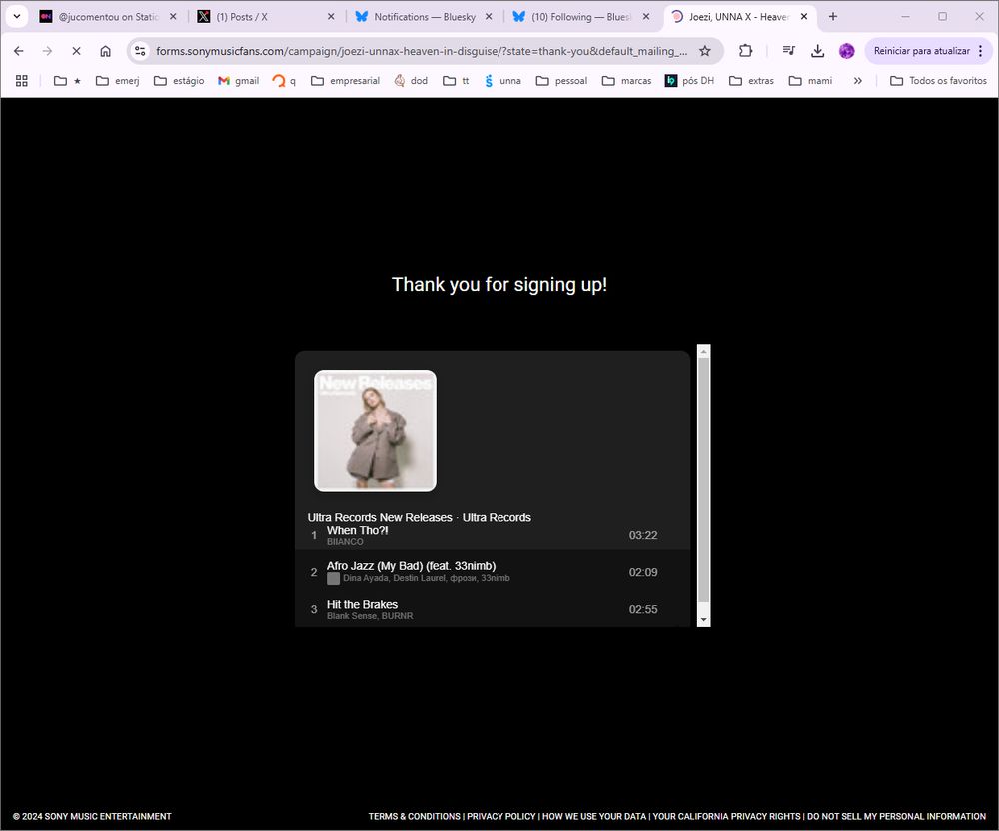Viewport: 999px width, 831px height.
Task: Show the hidden bookmarks overflow chevron
Action: coord(857,81)
